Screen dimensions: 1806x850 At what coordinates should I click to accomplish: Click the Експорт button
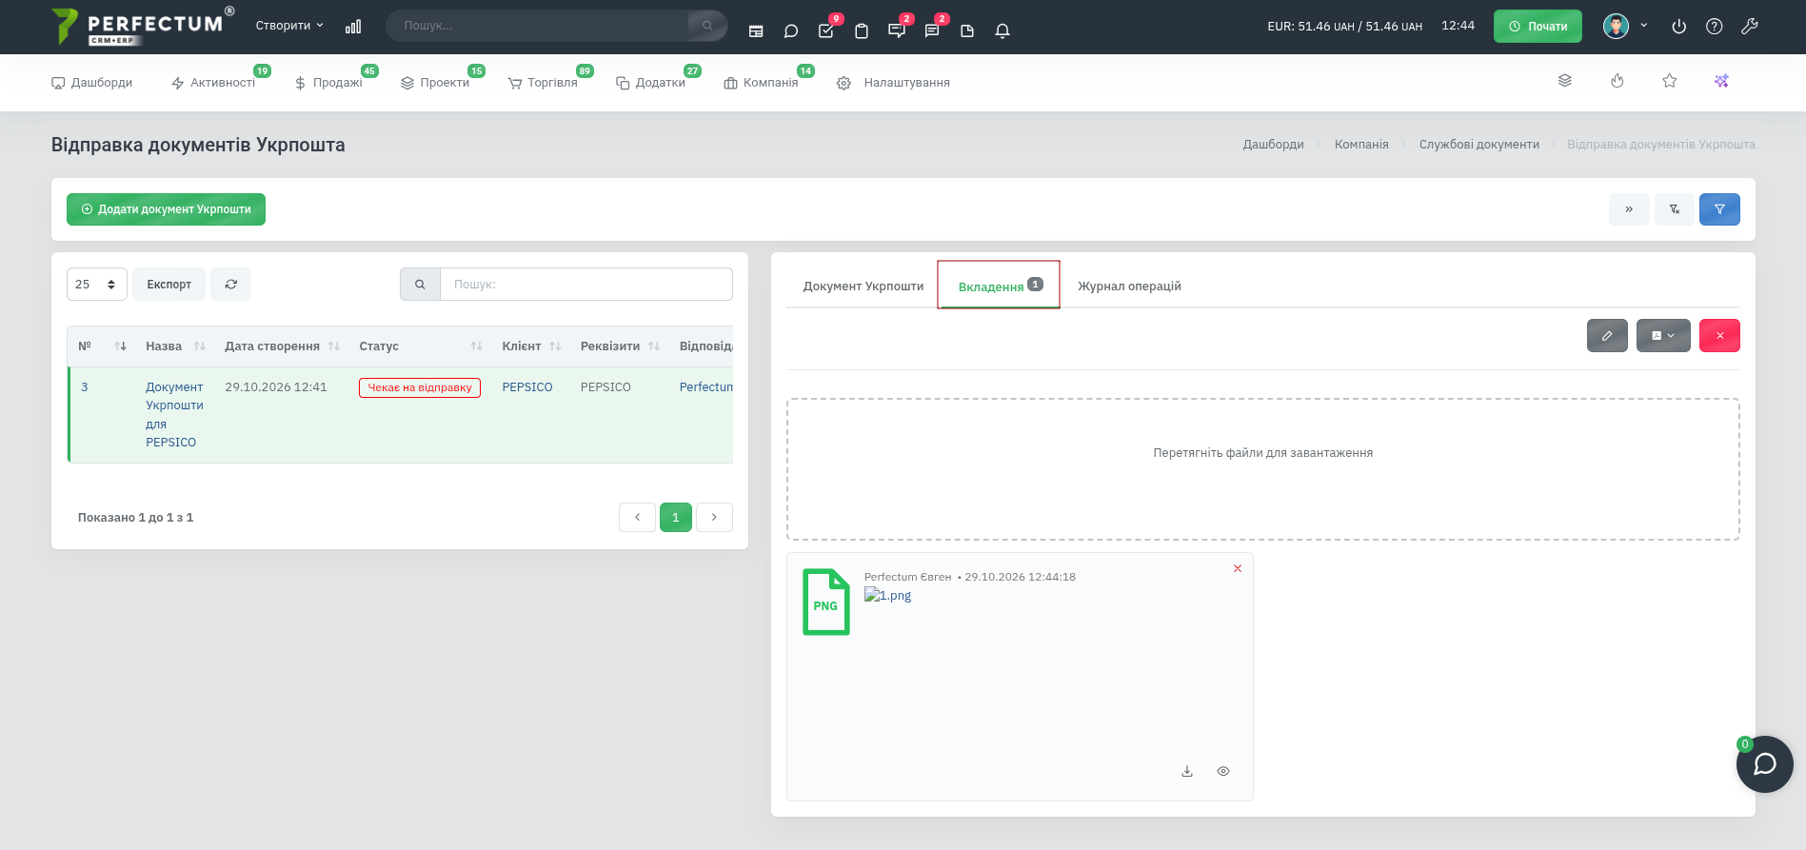point(169,284)
